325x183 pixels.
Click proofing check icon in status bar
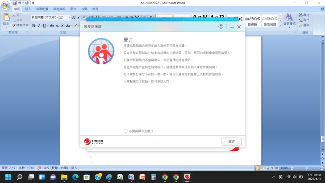(39, 168)
